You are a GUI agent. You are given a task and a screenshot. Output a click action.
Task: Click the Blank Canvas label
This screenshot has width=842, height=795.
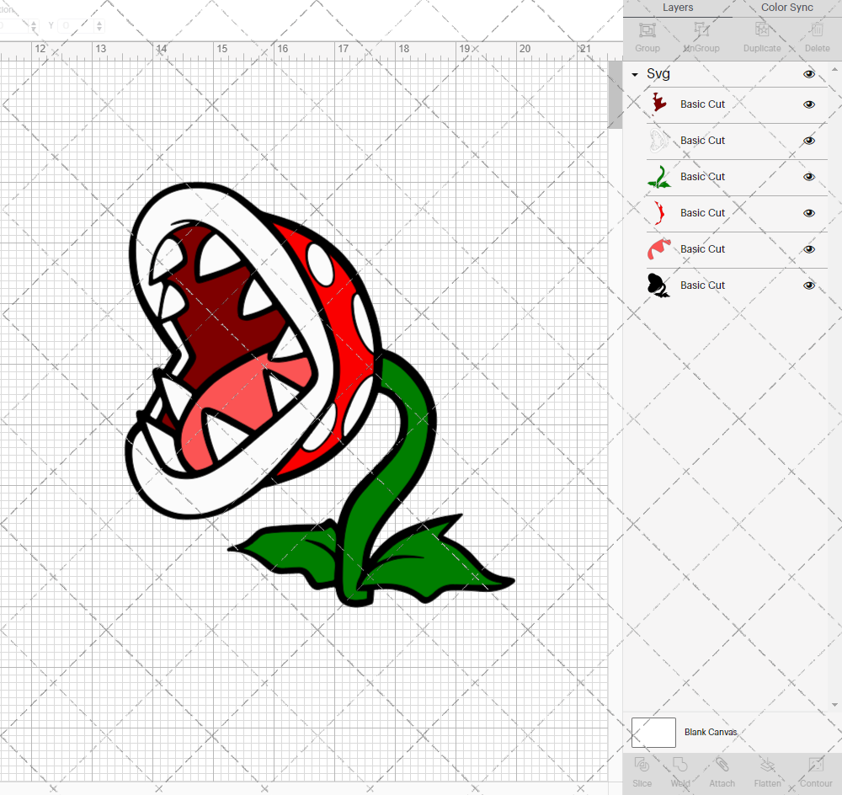pos(711,732)
